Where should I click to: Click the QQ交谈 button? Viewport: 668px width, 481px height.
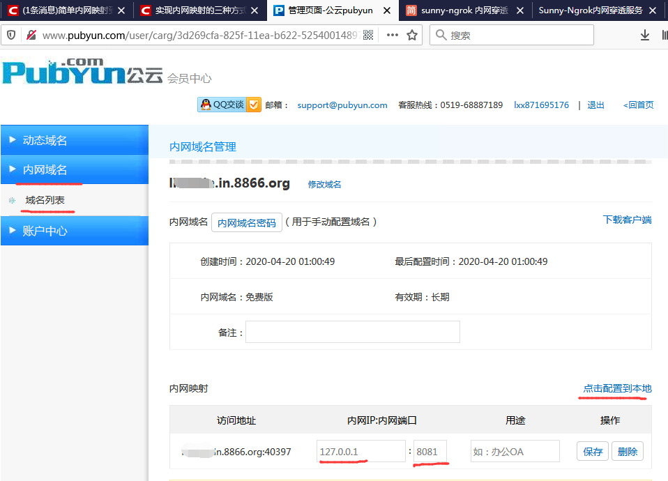pyautogui.click(x=229, y=105)
